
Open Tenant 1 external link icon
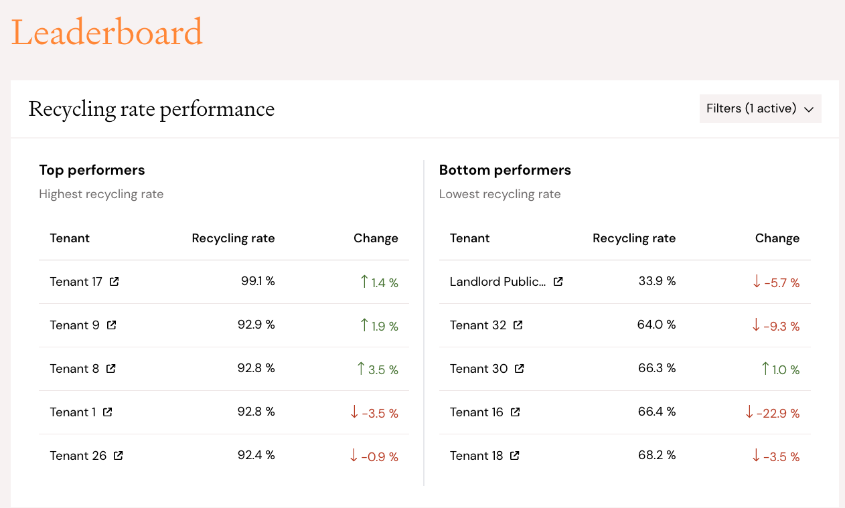coord(108,412)
